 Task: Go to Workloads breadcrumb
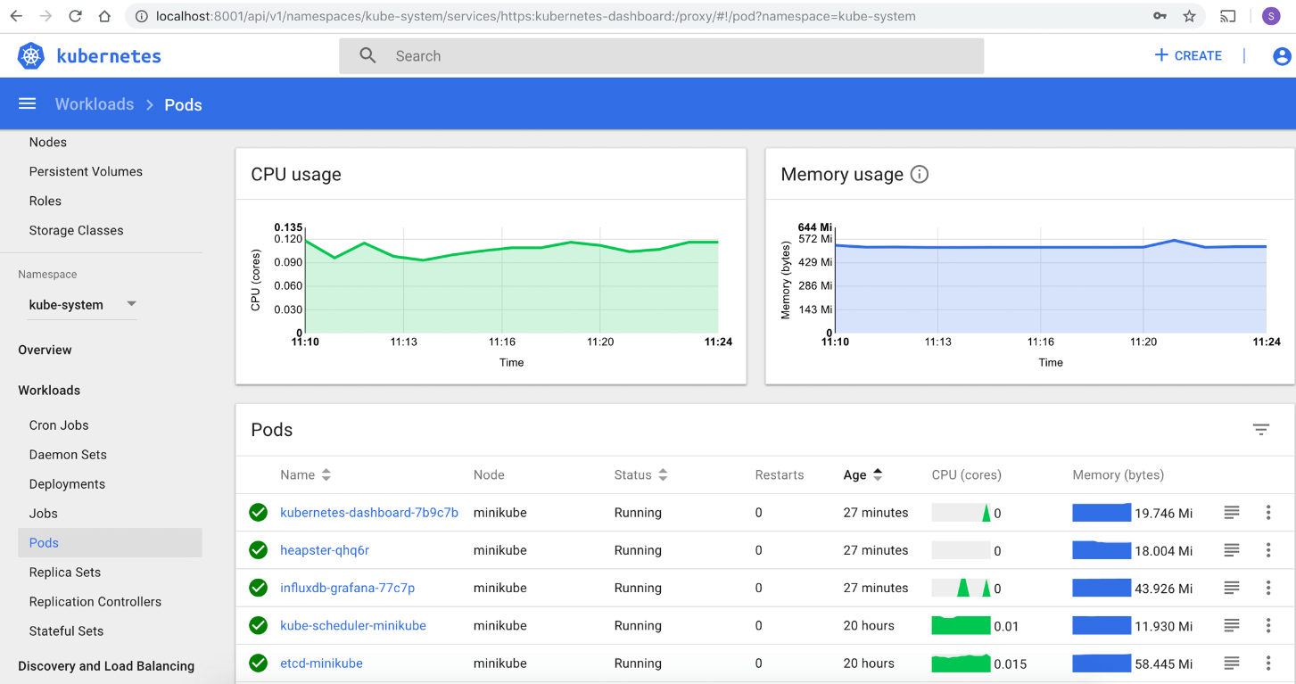(x=95, y=104)
